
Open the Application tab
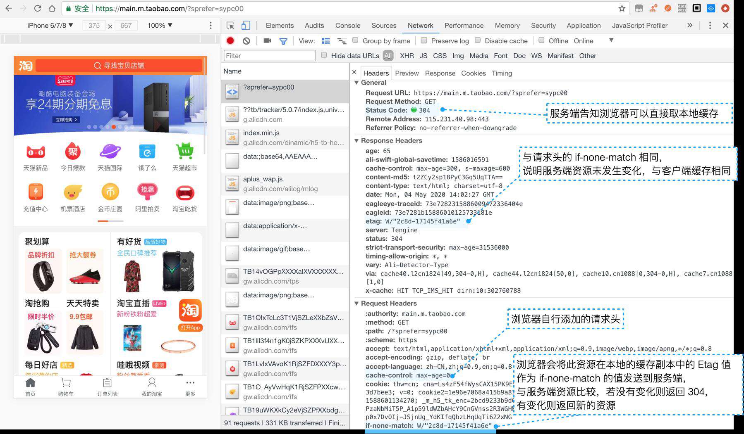pos(584,26)
